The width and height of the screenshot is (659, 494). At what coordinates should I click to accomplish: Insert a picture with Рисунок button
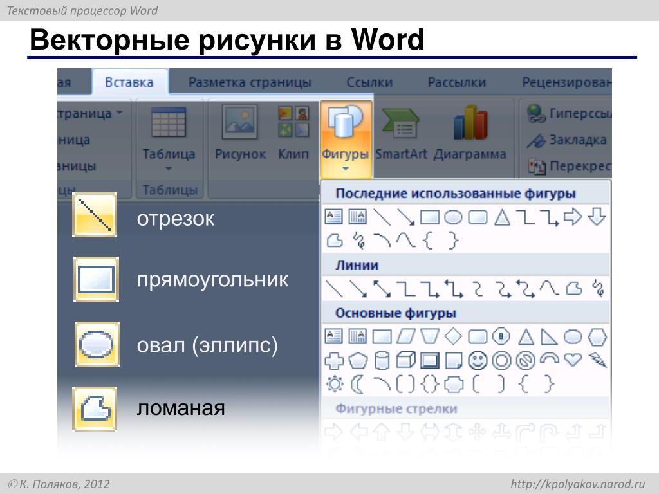click(240, 133)
